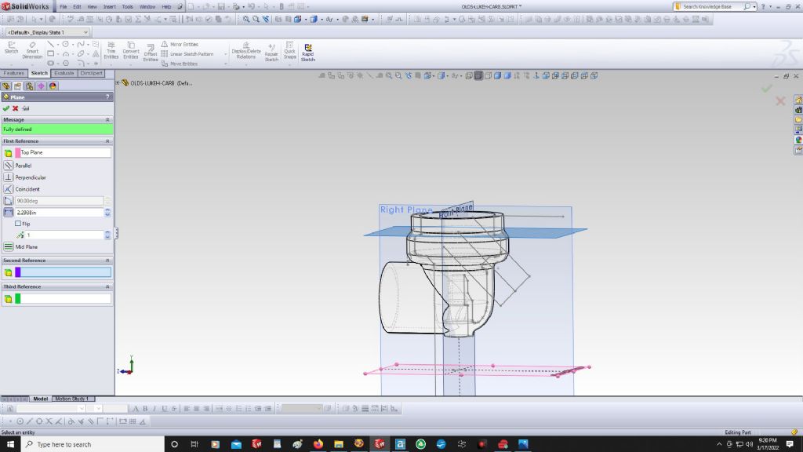Click Linear Sketch Pattern
The image size is (803, 452).
[x=187, y=54]
